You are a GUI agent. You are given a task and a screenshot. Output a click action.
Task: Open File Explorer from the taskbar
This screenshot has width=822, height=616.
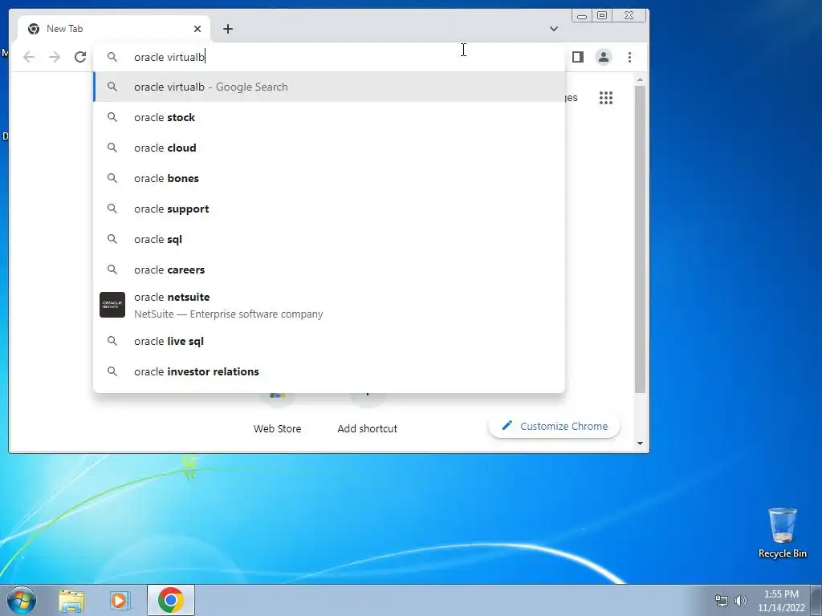click(x=71, y=601)
